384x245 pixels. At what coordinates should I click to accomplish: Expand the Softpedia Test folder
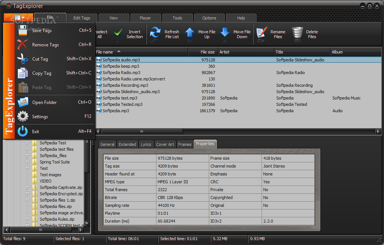click(27, 143)
